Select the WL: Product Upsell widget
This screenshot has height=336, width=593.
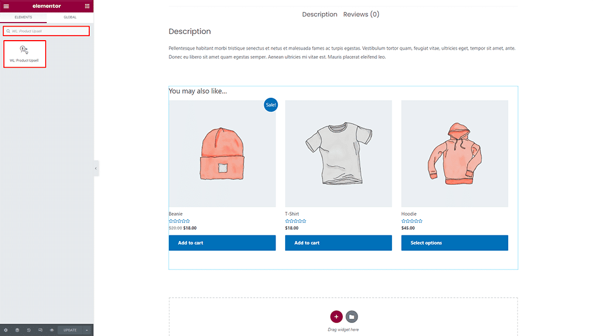pyautogui.click(x=24, y=54)
